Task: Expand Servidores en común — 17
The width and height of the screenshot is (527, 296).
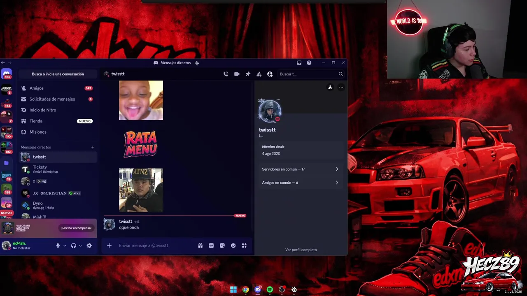Action: 300,169
